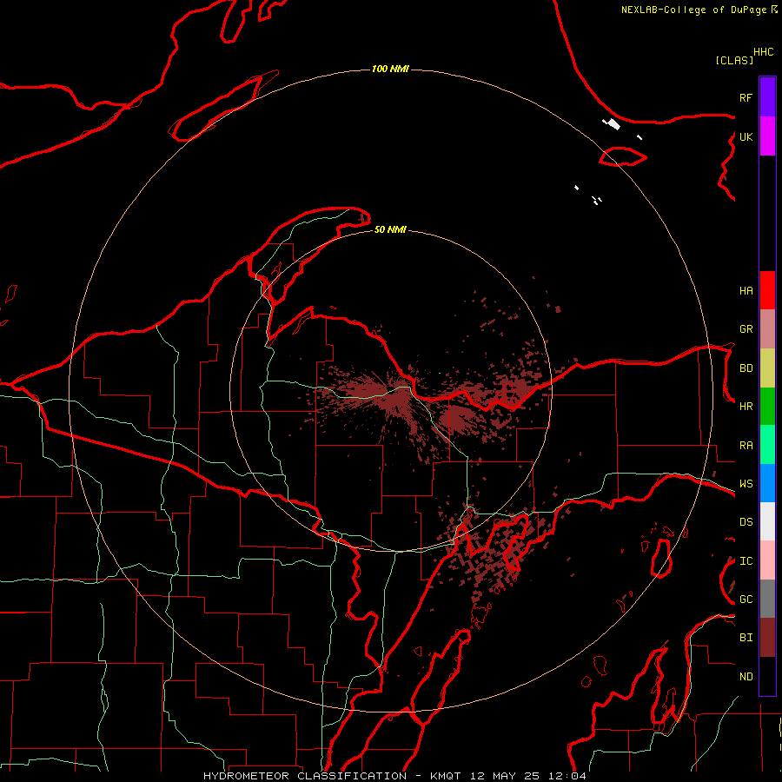
Task: Click the WS blue legend swatch
Action: pyautogui.click(x=767, y=483)
